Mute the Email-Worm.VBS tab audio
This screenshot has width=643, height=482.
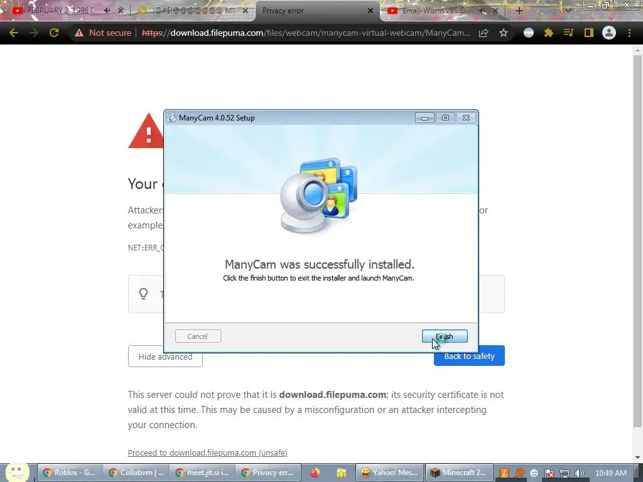[x=483, y=11]
